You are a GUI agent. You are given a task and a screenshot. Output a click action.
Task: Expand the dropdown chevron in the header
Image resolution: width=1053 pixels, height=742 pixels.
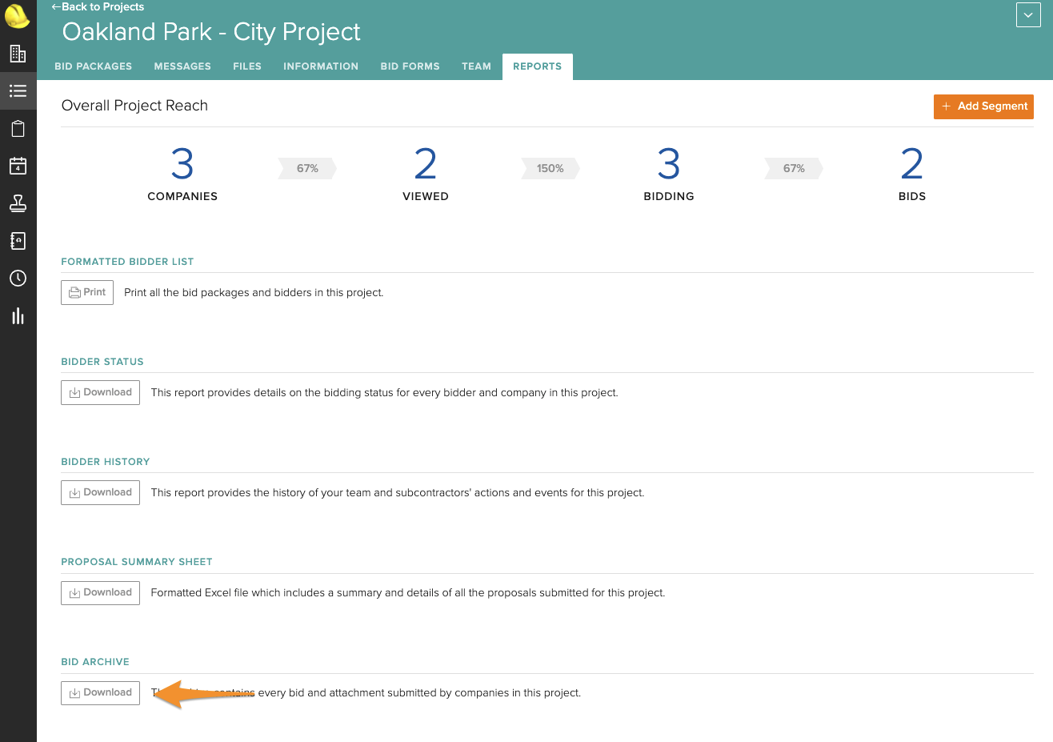tap(1028, 15)
